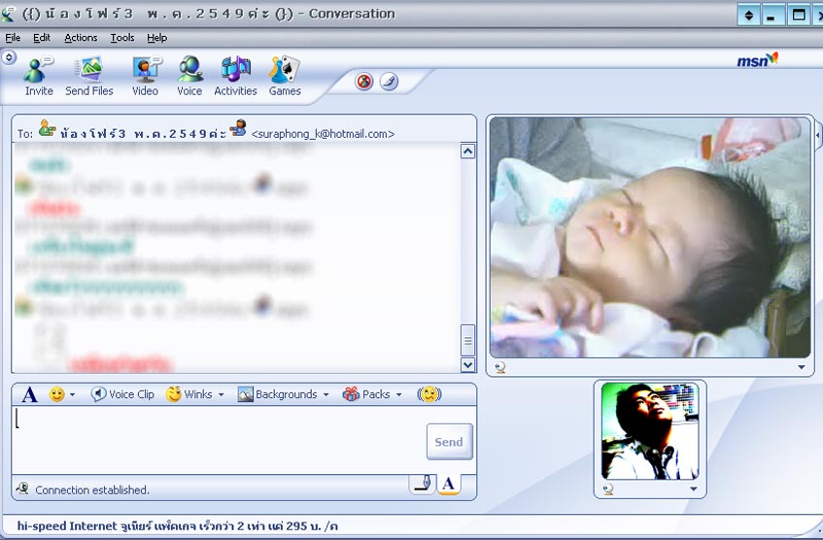
Task: Open the Activities icon
Action: [x=235, y=76]
